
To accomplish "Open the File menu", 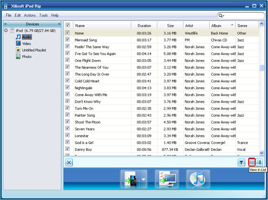I will (9, 16).
